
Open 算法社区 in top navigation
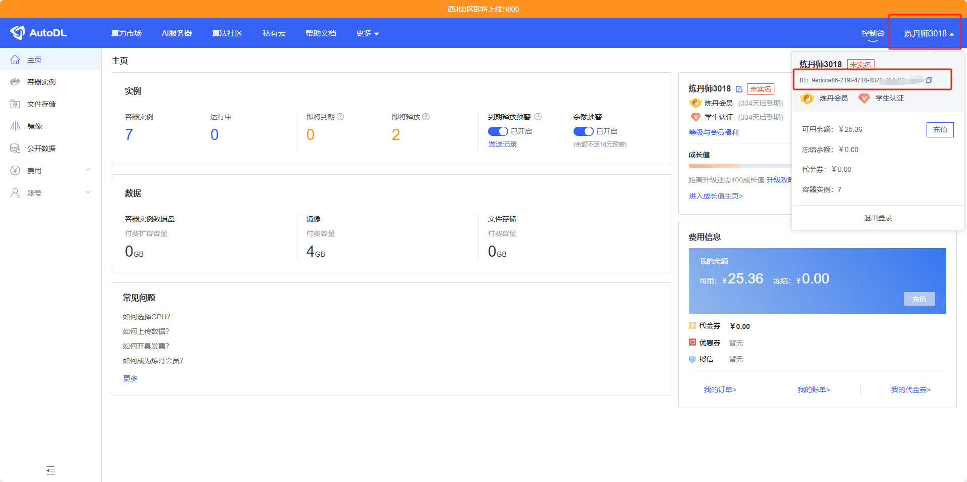tap(227, 33)
